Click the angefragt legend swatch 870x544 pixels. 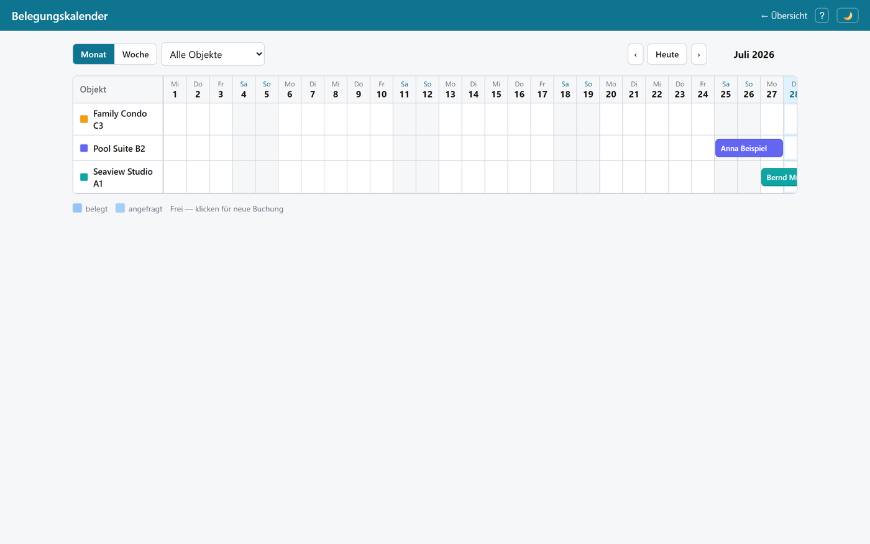coord(120,208)
